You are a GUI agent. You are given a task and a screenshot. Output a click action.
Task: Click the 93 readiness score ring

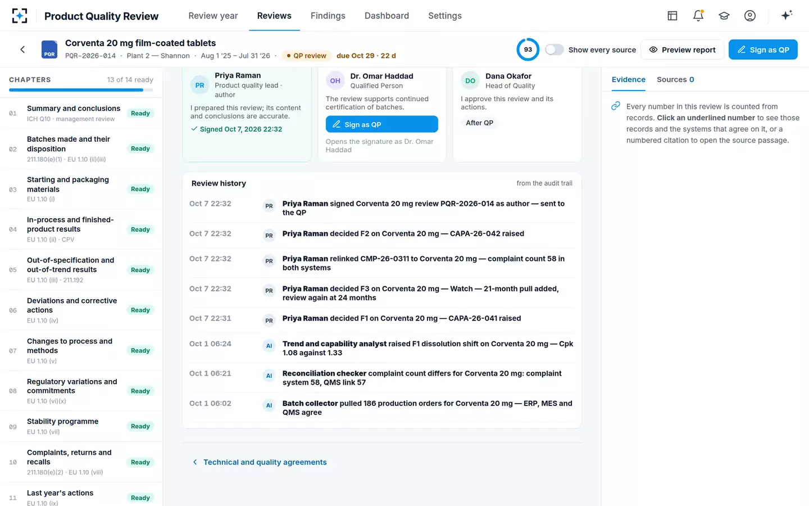528,49
